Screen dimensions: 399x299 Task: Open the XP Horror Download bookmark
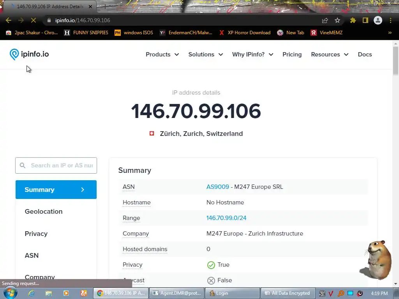[x=245, y=33]
